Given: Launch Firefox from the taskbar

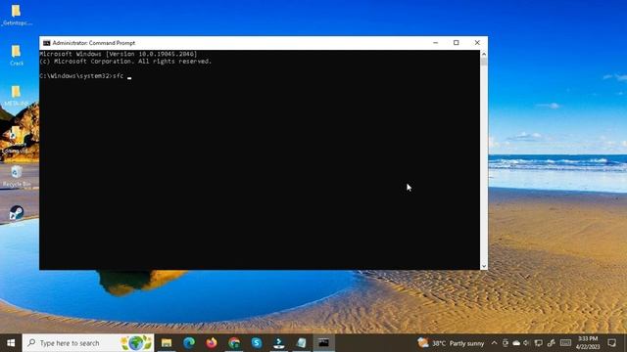Looking at the screenshot, I should [212, 343].
